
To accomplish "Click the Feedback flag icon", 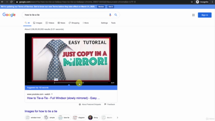I will [105, 104].
